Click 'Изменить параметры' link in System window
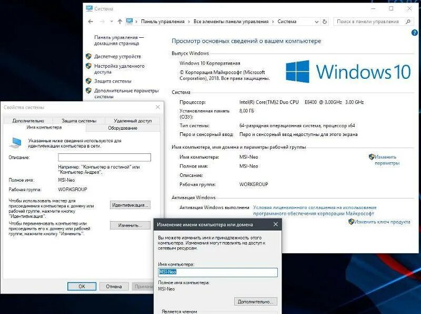Viewport: 421px width, 314px height. [387, 160]
